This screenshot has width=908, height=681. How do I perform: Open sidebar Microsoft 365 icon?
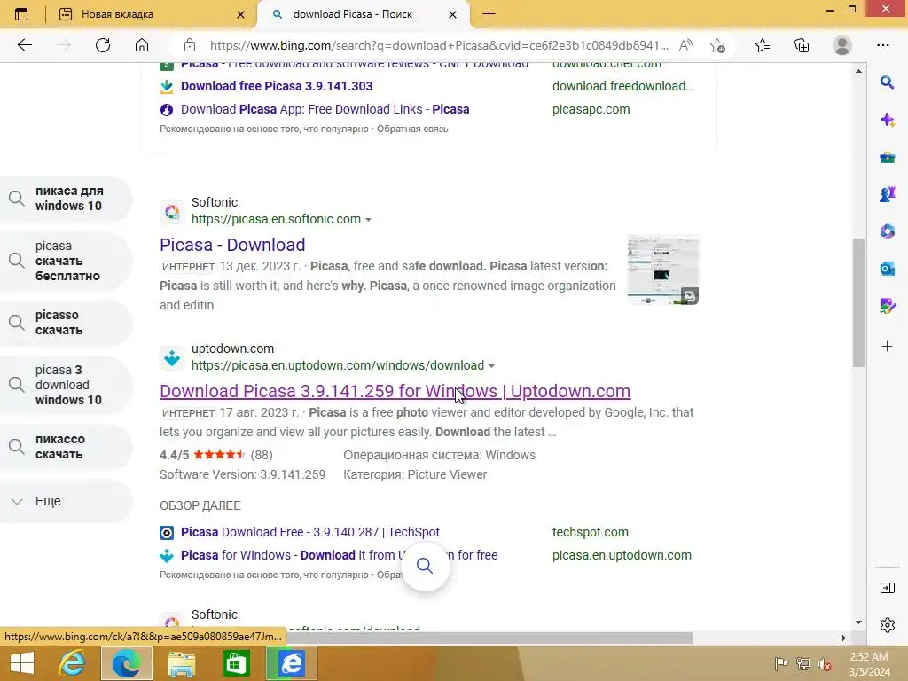(x=887, y=231)
